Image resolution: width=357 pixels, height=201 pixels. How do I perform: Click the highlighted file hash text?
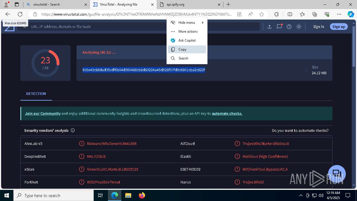coord(144,70)
